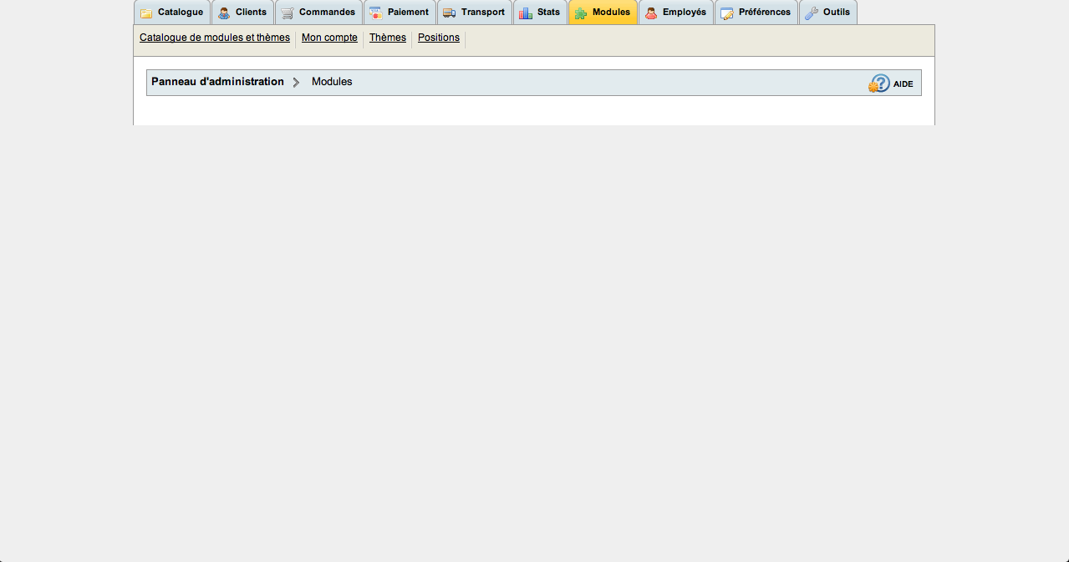Click the Employés user icon
The width and height of the screenshot is (1069, 562).
pos(651,13)
